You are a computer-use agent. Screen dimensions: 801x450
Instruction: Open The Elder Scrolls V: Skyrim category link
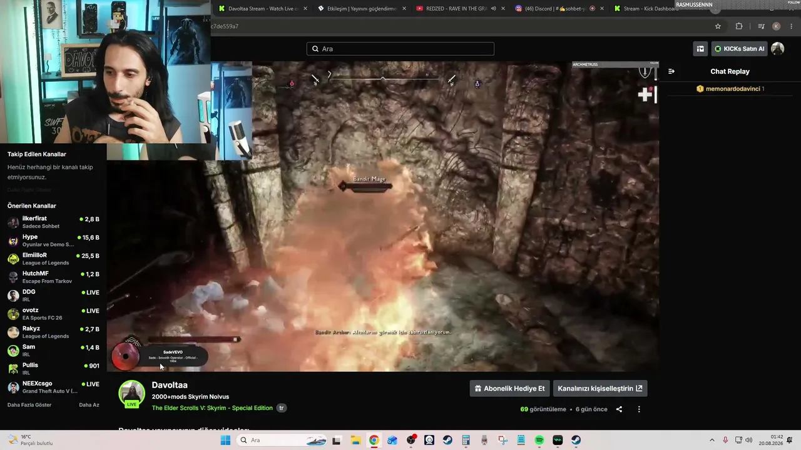[x=212, y=408]
